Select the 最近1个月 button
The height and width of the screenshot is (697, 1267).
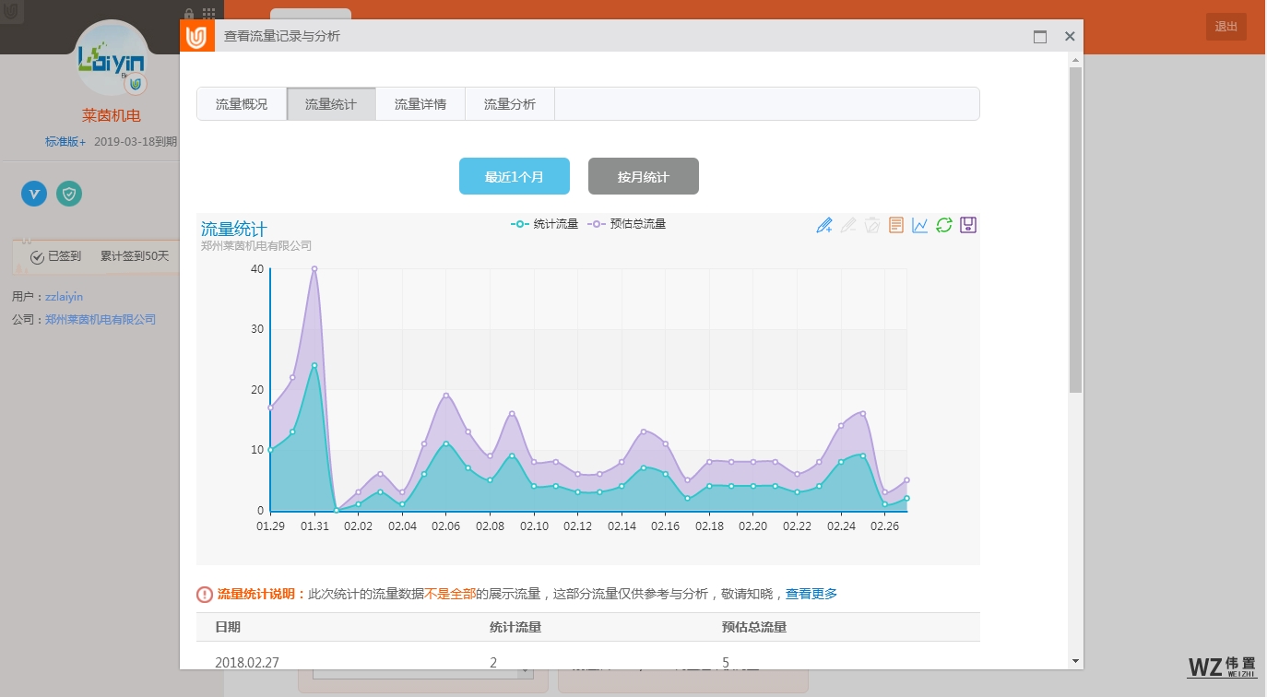pyautogui.click(x=515, y=176)
